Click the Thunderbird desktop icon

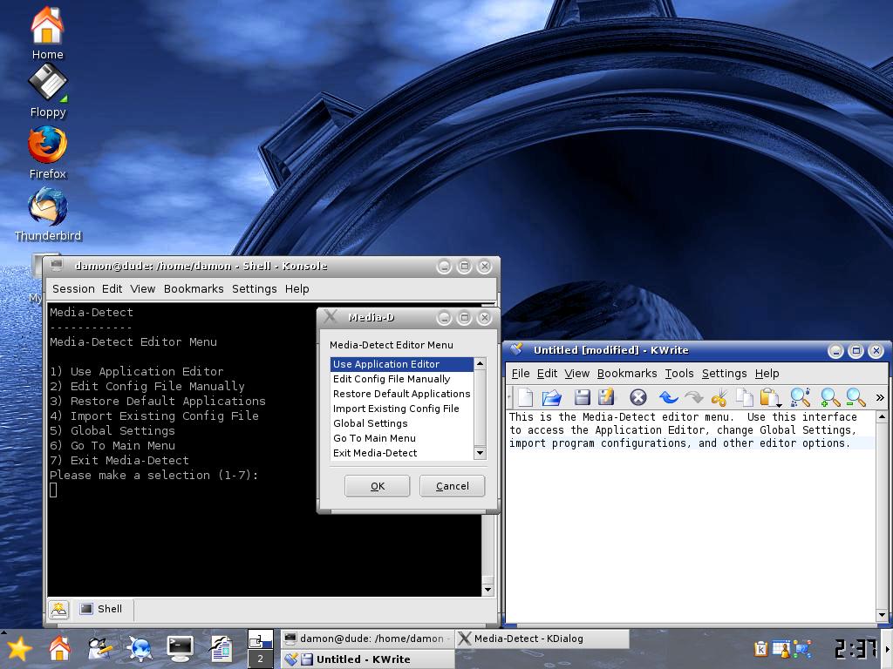tap(48, 215)
